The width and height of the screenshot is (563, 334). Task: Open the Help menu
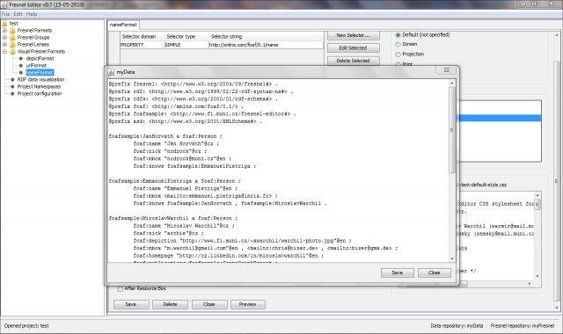[32, 14]
